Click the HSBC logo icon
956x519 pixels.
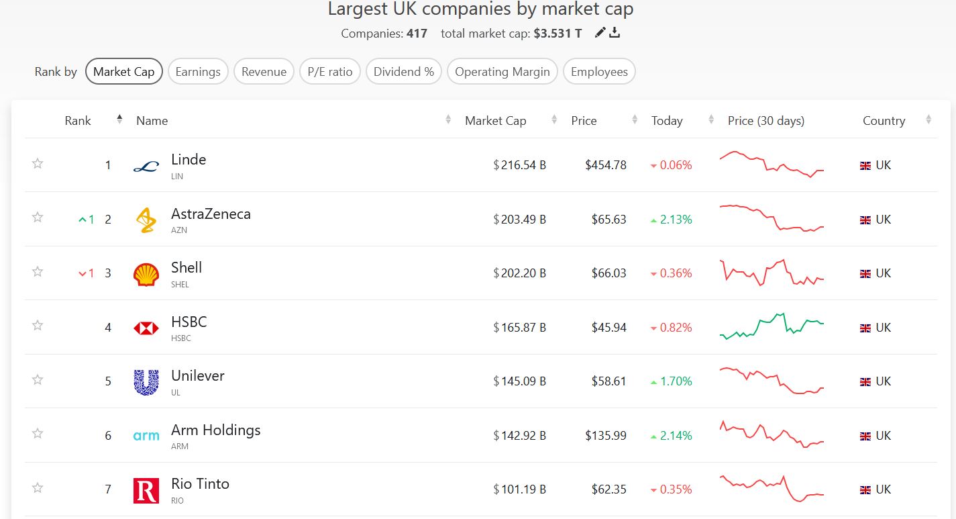click(146, 328)
